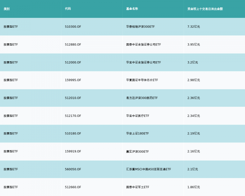Click the 2.36亿元 outflow value
The height and width of the screenshot is (196, 245).
click(x=194, y=98)
